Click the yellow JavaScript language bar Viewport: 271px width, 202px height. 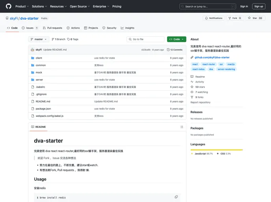tap(216, 150)
